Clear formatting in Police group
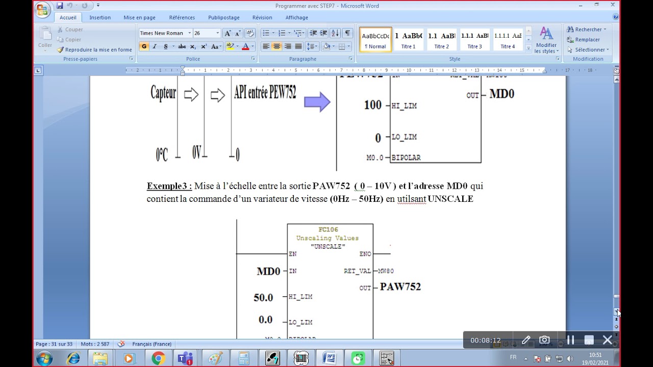Viewport: 653px width, 367px height. pos(250,33)
